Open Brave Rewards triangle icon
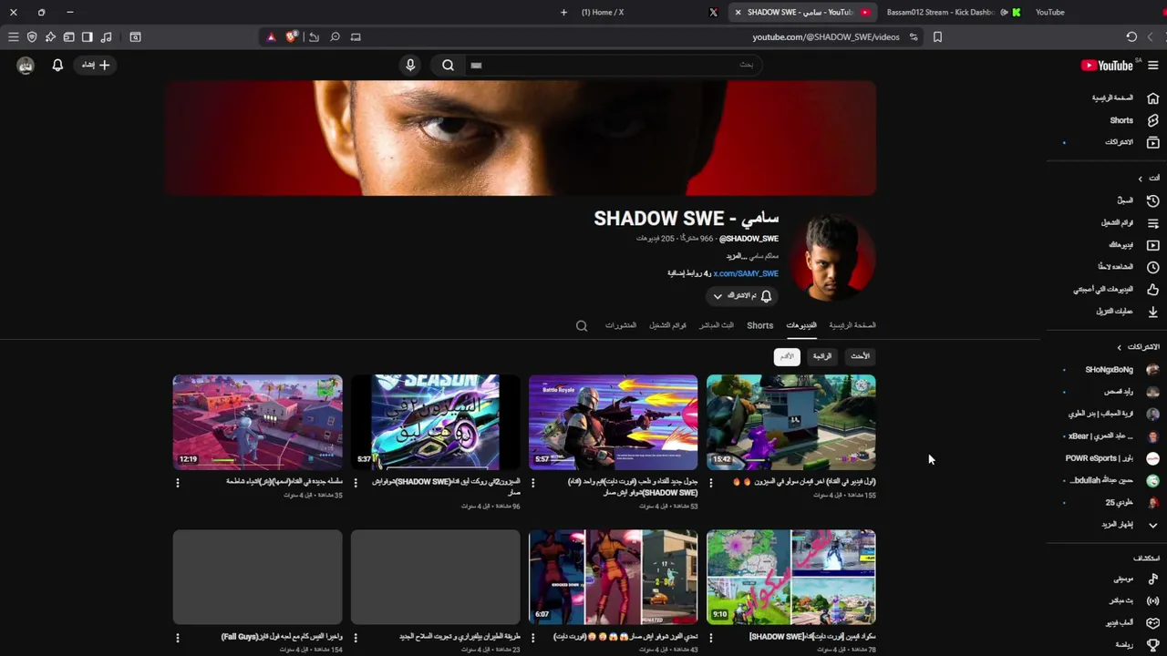Screen dimensions: 1167x656 coord(271,37)
